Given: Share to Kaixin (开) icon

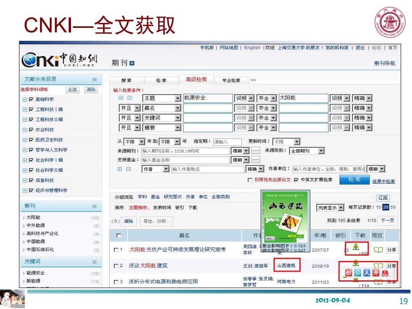Looking at the screenshot, I should pos(376,273).
